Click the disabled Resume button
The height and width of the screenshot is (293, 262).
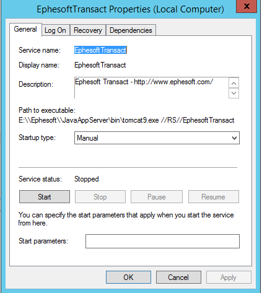(x=214, y=197)
